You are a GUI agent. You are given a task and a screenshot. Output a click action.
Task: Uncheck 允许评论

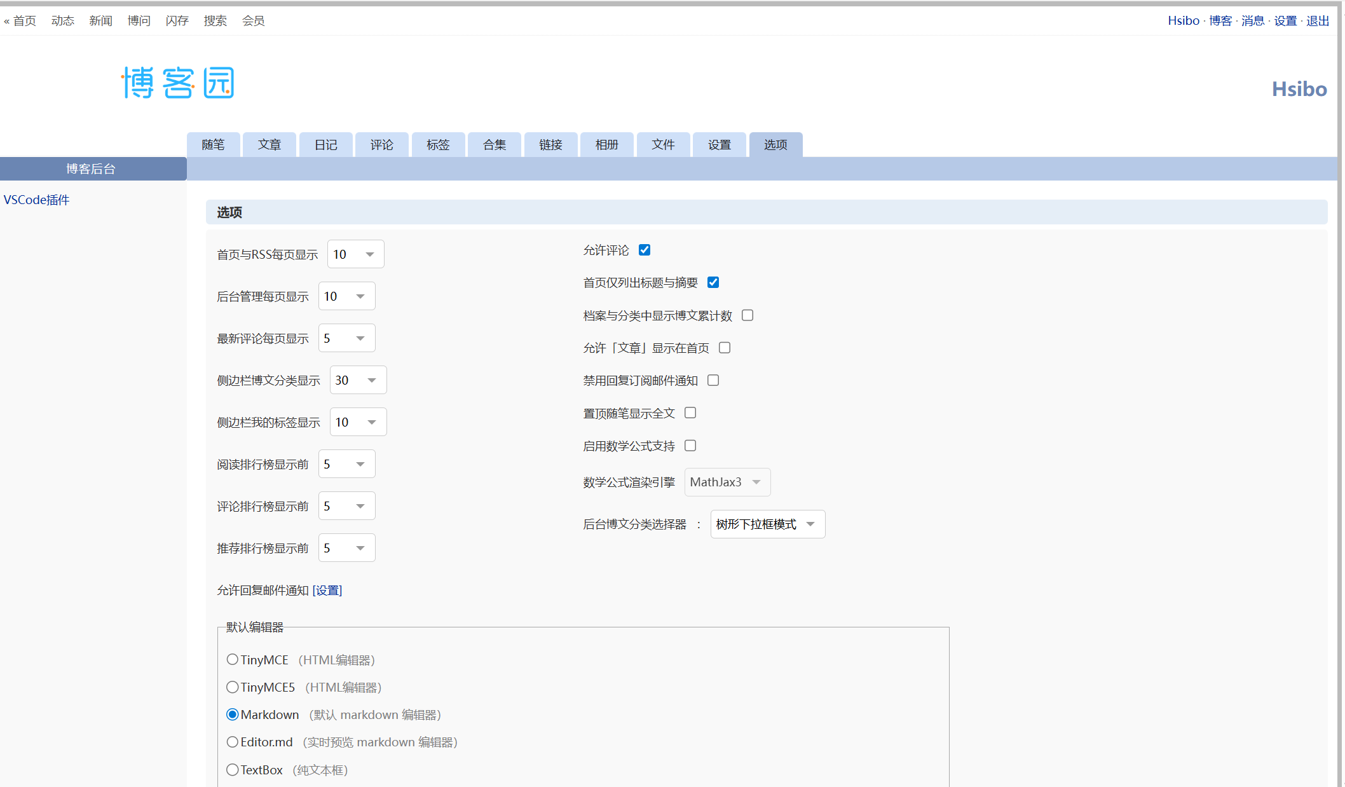coord(645,250)
